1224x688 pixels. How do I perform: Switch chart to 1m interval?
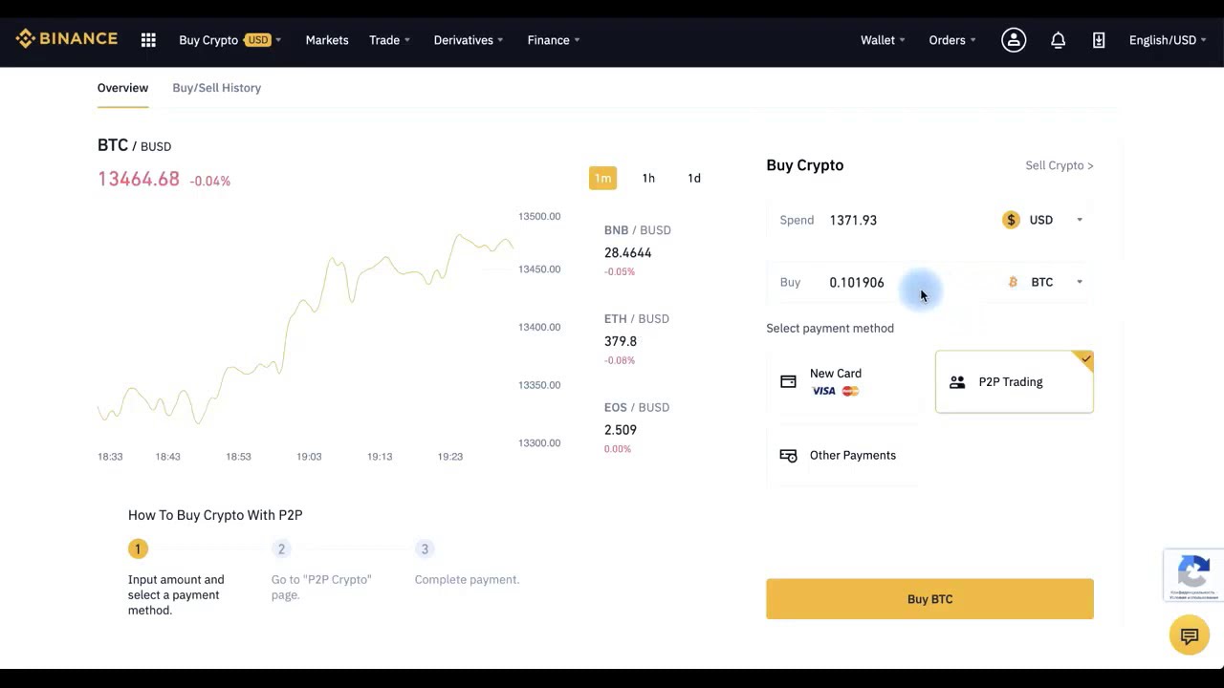click(x=602, y=178)
